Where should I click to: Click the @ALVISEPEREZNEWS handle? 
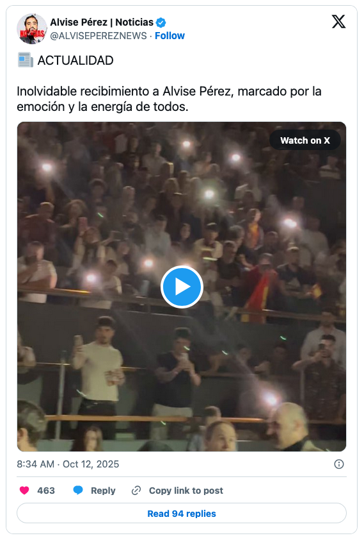pos(99,36)
